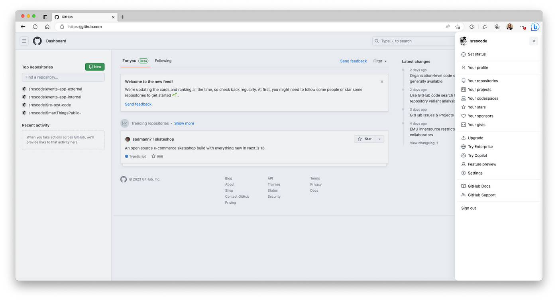Image resolution: width=558 pixels, height=301 pixels.
Task: Open Your gists menu item
Action: [x=497, y=125]
